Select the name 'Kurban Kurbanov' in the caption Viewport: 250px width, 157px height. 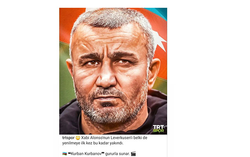pyautogui.click(x=86, y=154)
